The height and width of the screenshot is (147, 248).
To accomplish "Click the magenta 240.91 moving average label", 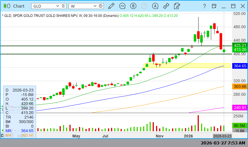I will tap(240, 108).
